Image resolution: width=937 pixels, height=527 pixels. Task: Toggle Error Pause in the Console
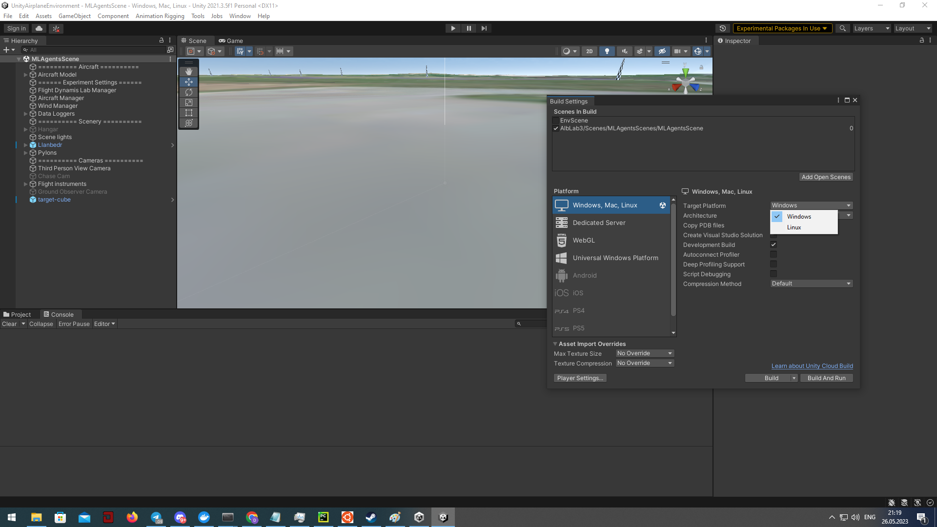74,324
